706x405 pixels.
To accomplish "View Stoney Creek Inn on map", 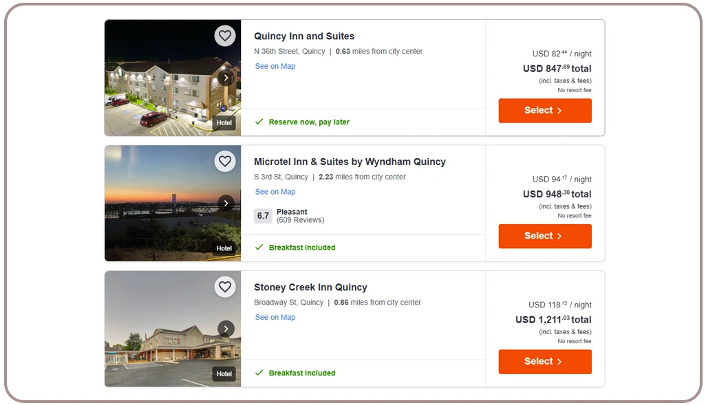I will [275, 318].
